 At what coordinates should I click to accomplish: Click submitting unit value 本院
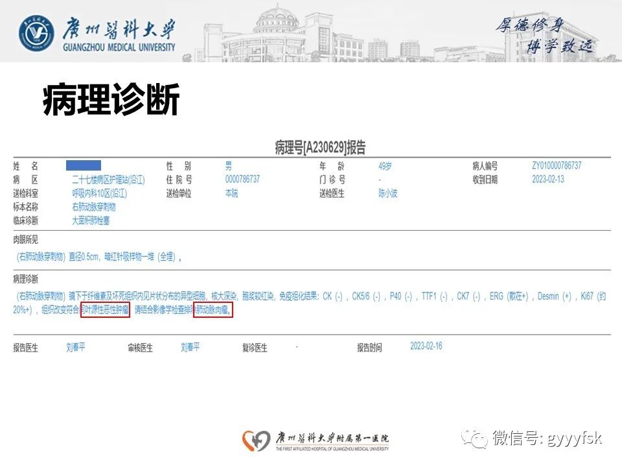click(232, 193)
